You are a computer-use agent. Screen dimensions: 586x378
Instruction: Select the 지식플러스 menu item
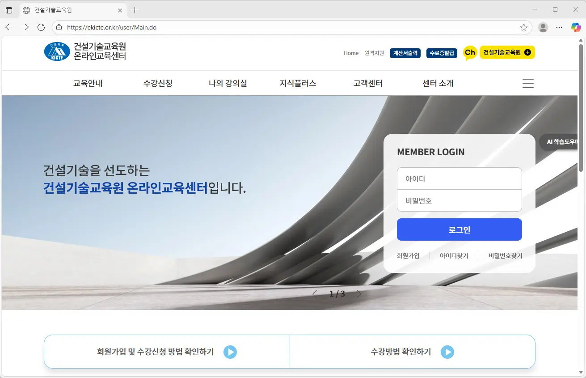pyautogui.click(x=298, y=83)
